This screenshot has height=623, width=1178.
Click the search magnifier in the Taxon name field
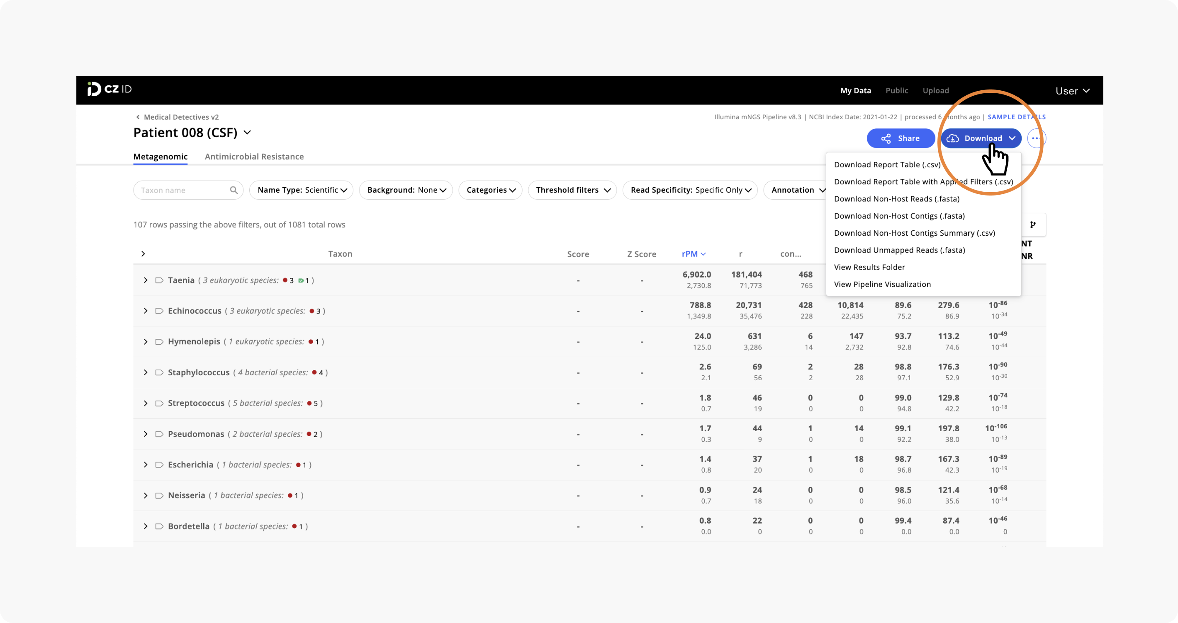234,190
